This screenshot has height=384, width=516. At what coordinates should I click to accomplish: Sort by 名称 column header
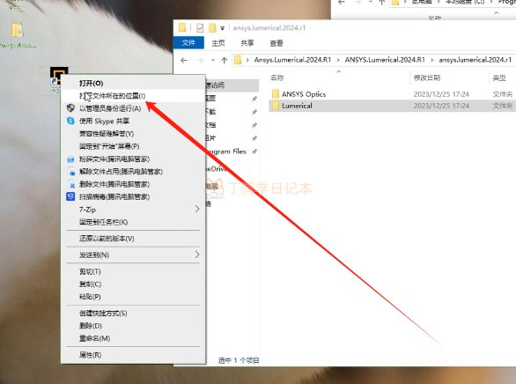[x=277, y=78]
